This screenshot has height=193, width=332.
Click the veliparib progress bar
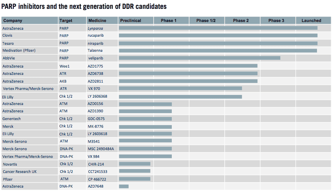(199, 58)
